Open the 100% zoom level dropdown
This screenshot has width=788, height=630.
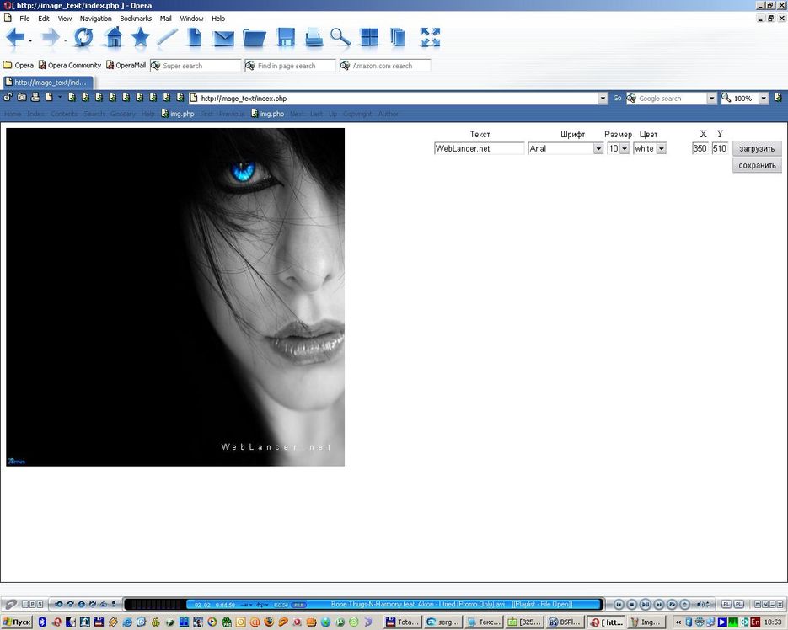pos(764,98)
